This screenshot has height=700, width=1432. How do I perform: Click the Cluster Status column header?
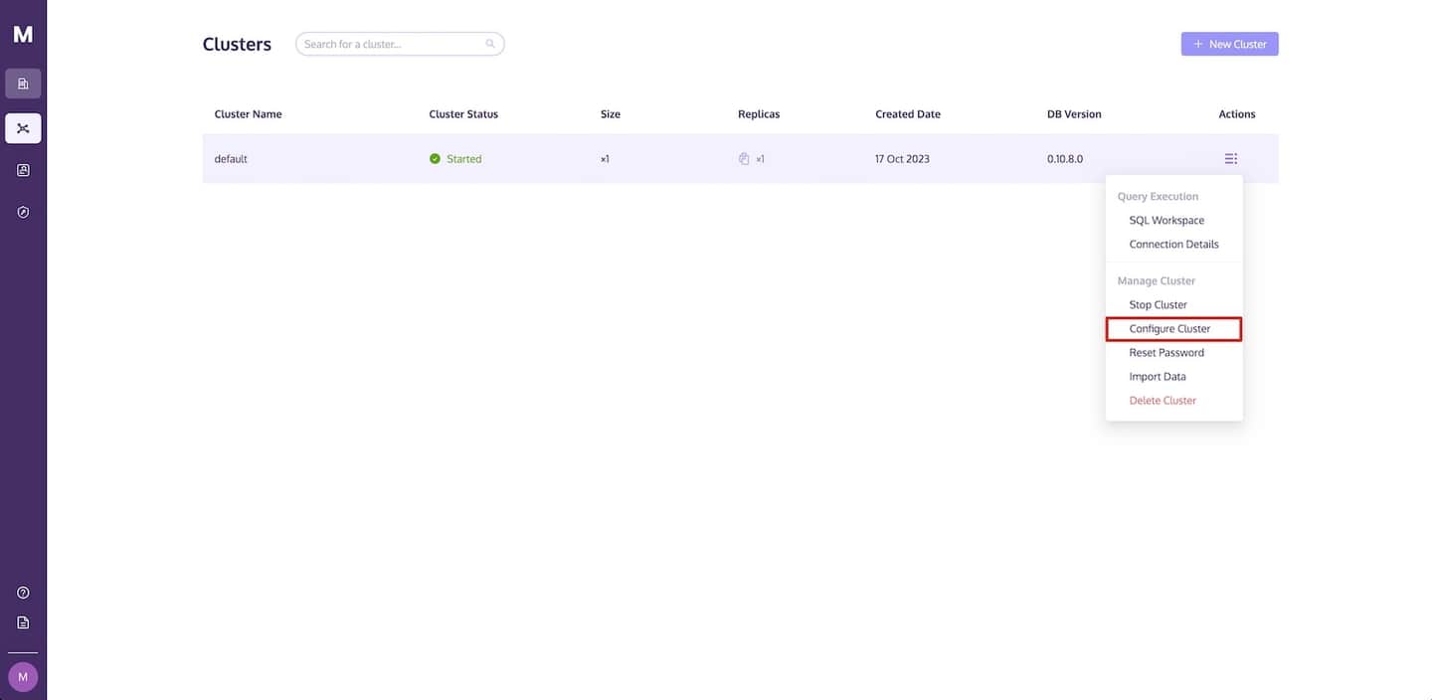(x=463, y=114)
